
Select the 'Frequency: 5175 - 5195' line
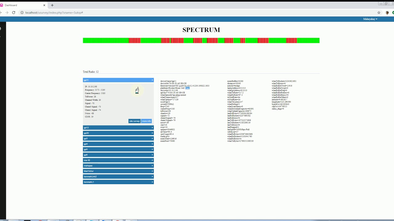click(x=95, y=90)
